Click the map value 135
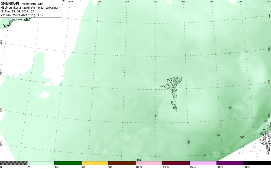Screen dimensions: 271x169 (x=188, y=142)
